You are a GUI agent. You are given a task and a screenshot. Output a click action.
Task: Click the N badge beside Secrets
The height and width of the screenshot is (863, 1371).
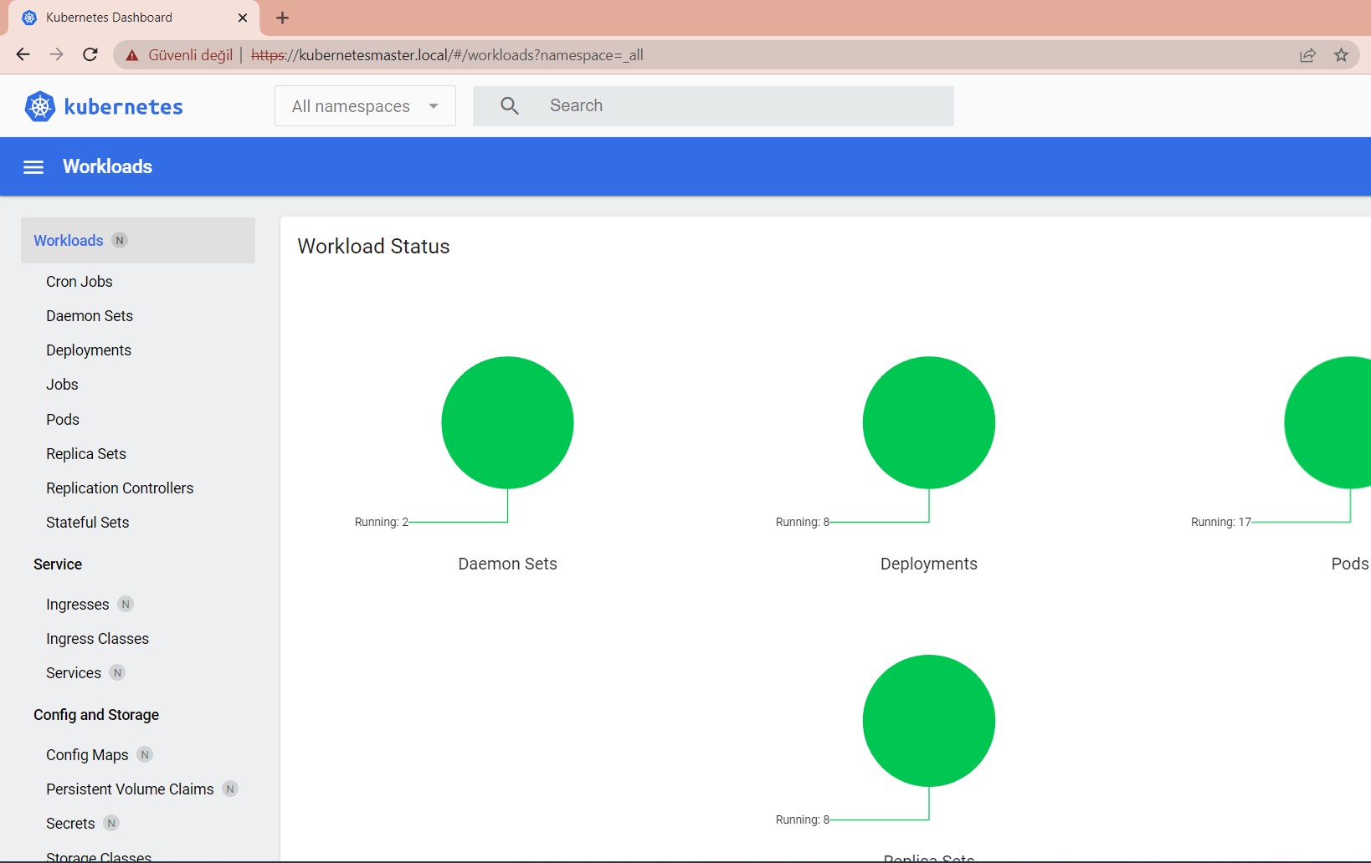coord(111,823)
